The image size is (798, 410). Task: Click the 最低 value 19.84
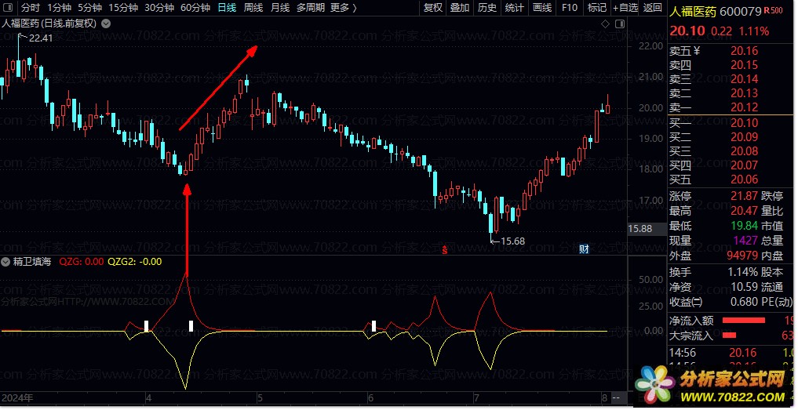[744, 225]
